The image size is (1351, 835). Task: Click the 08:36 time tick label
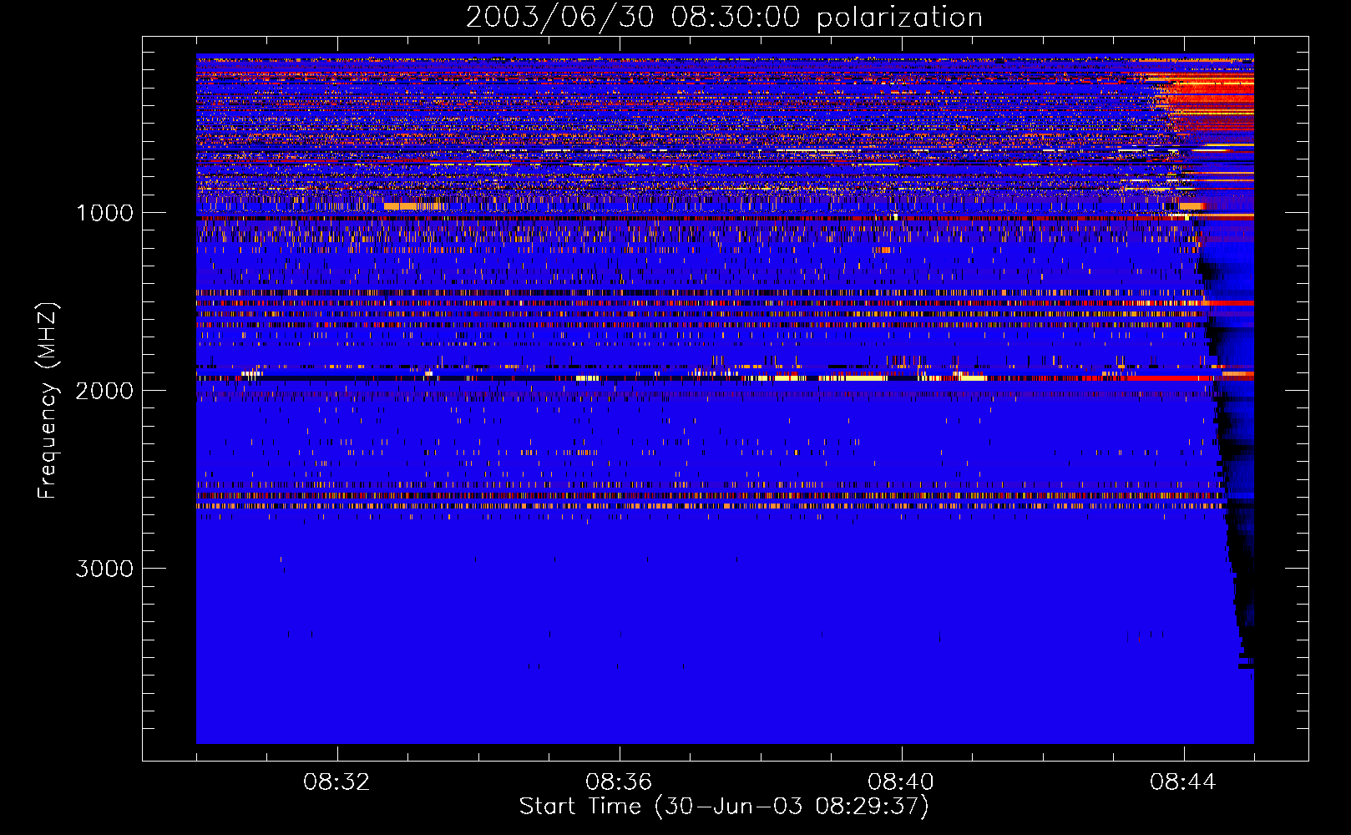click(x=619, y=782)
